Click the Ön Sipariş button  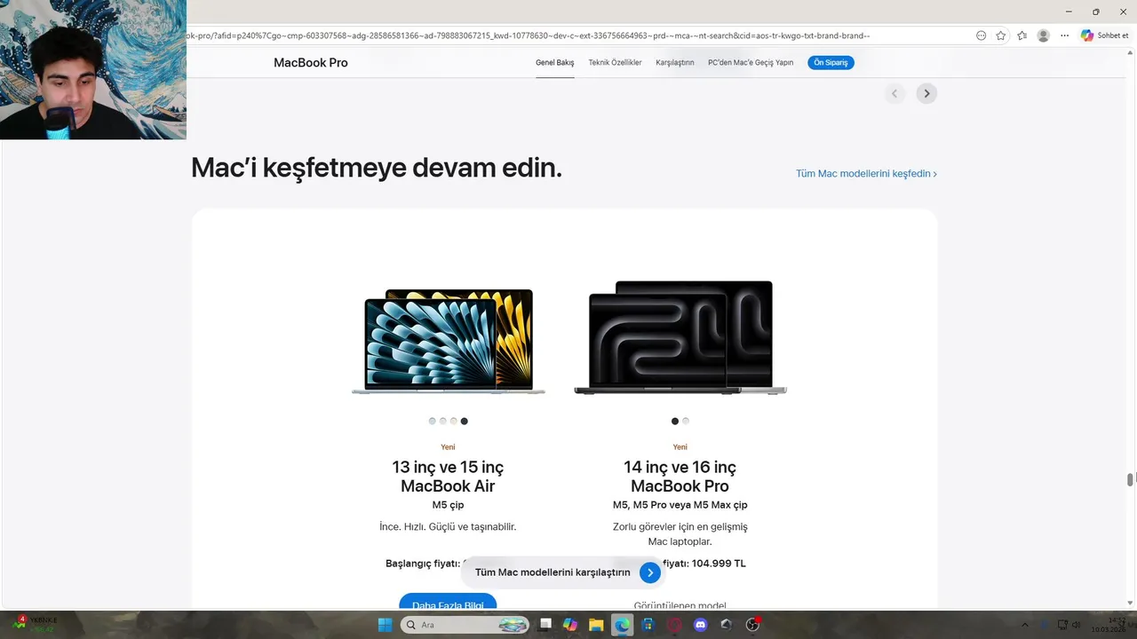click(x=831, y=62)
